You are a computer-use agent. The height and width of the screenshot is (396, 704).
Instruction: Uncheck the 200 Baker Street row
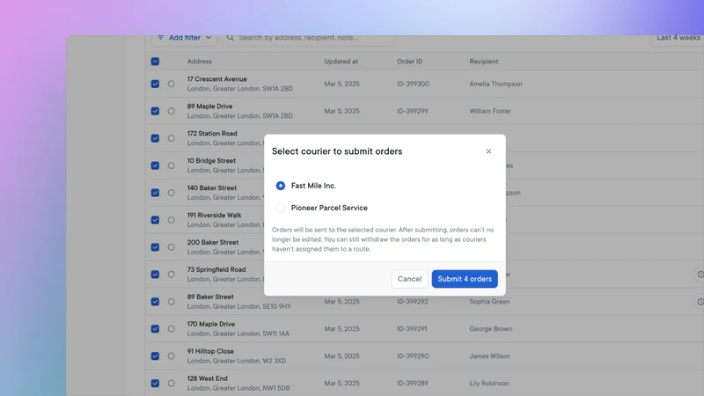tap(155, 247)
